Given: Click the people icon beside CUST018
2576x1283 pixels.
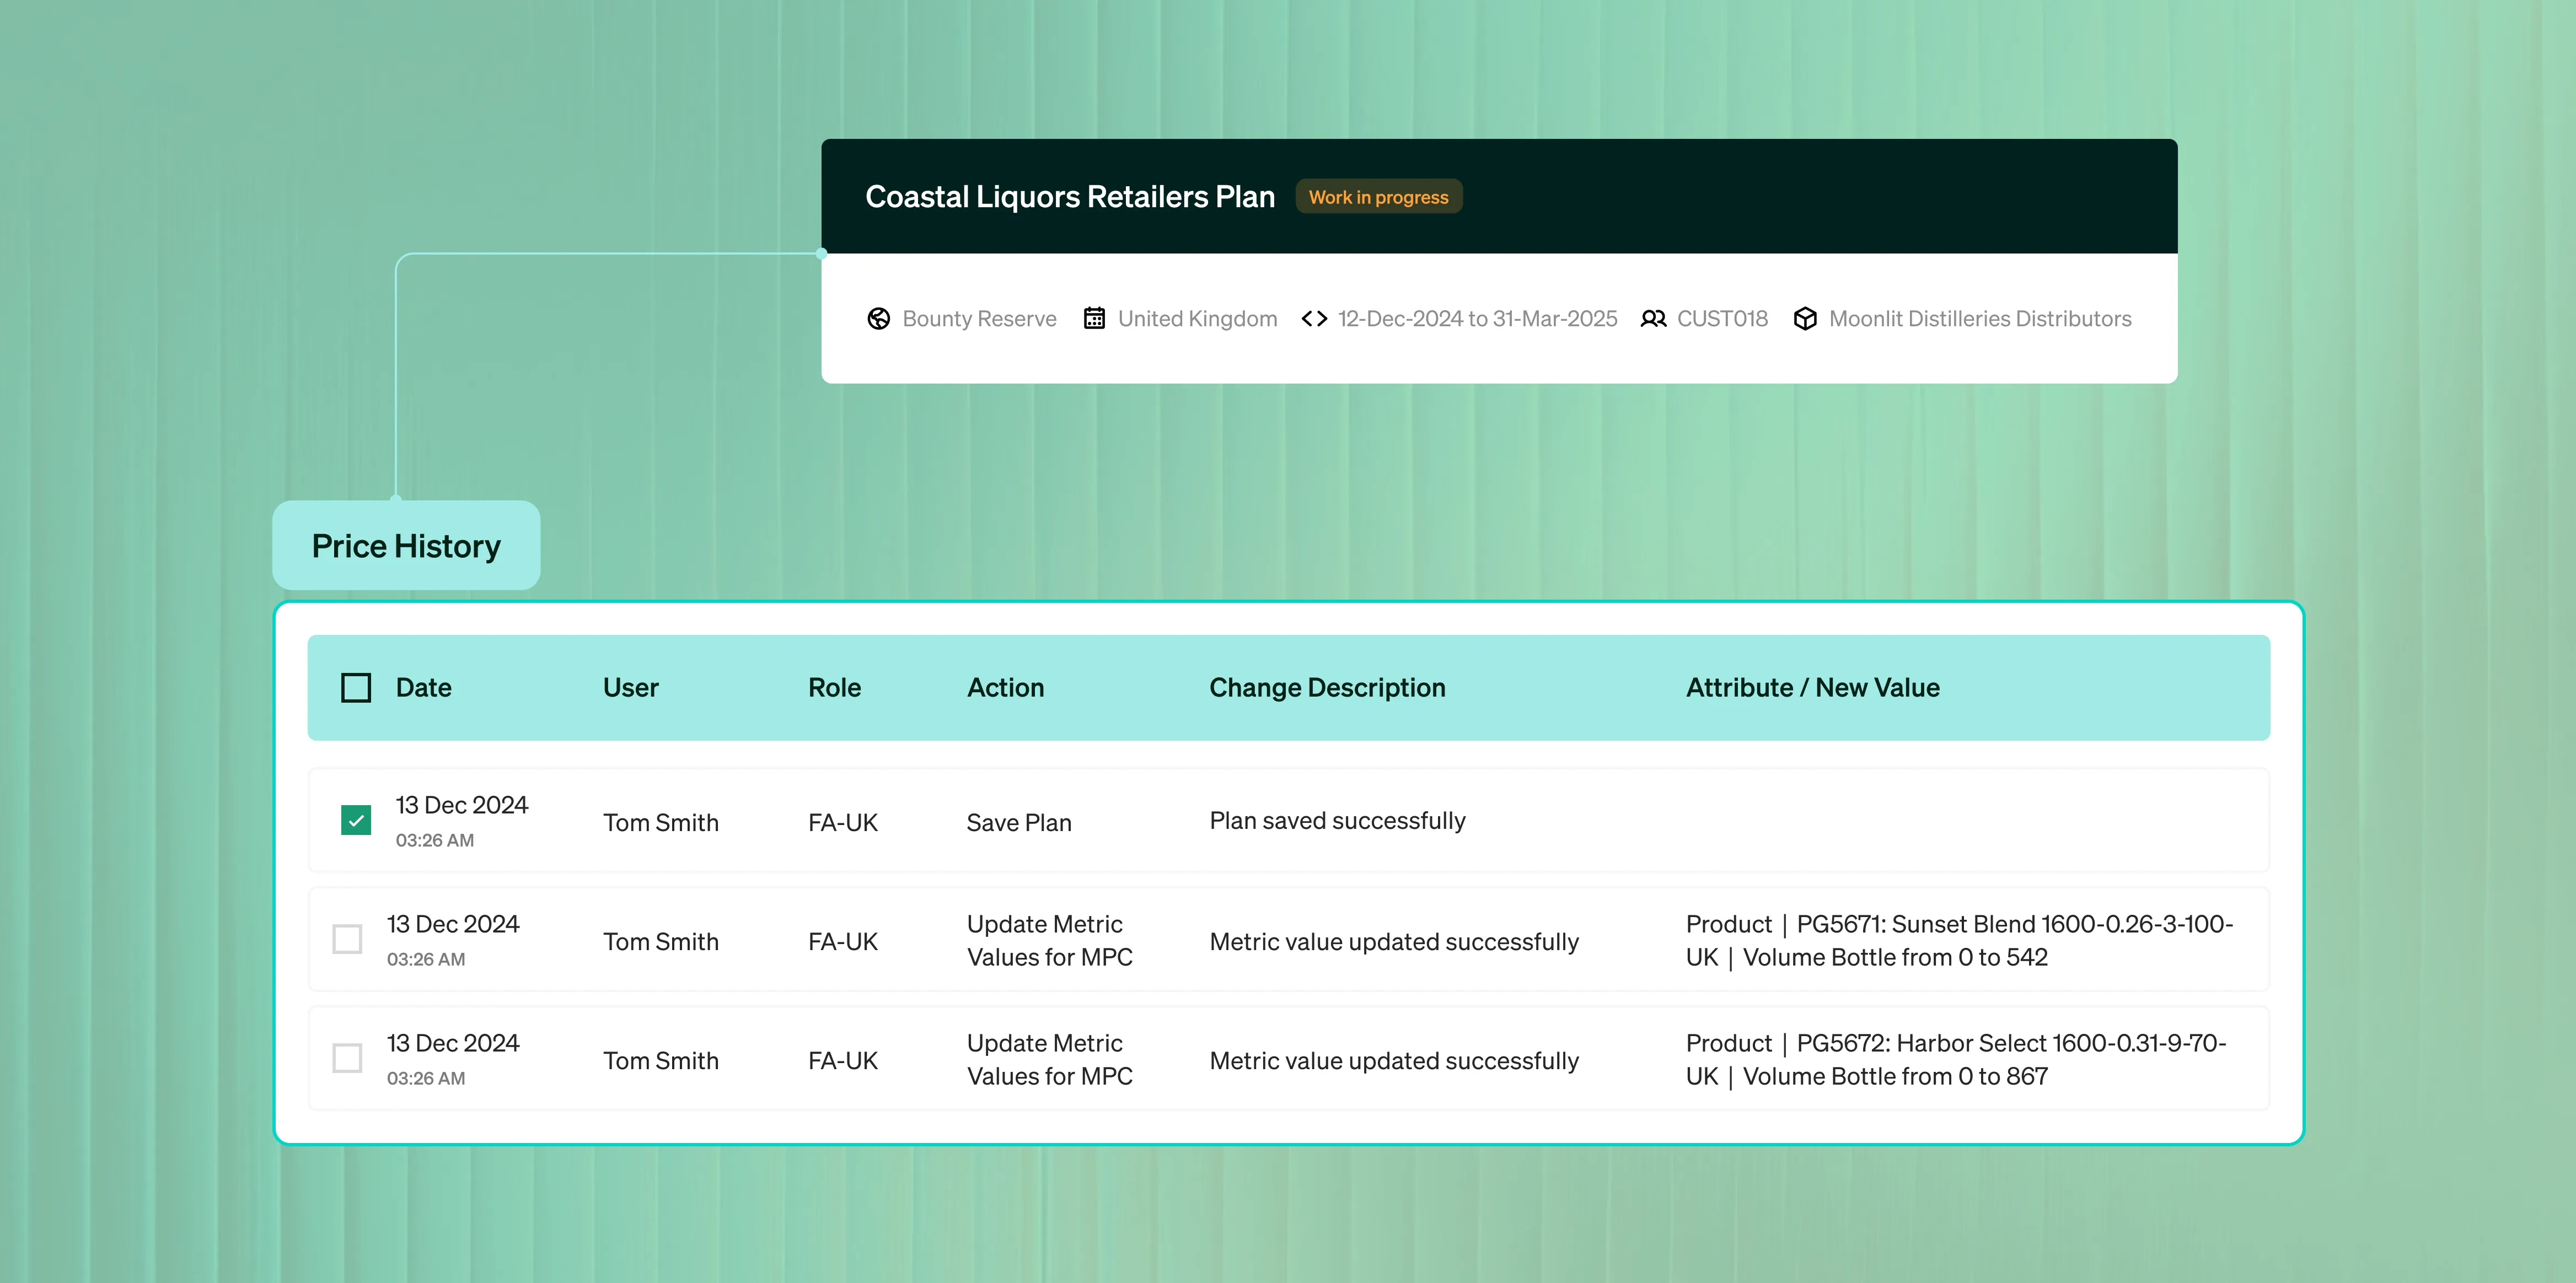Looking at the screenshot, I should point(1653,319).
